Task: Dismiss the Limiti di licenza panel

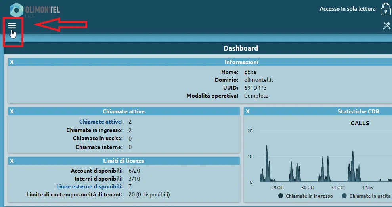Action: tap(12, 161)
